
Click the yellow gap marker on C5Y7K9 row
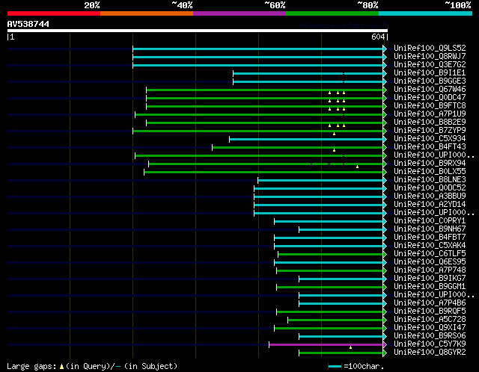(x=351, y=347)
